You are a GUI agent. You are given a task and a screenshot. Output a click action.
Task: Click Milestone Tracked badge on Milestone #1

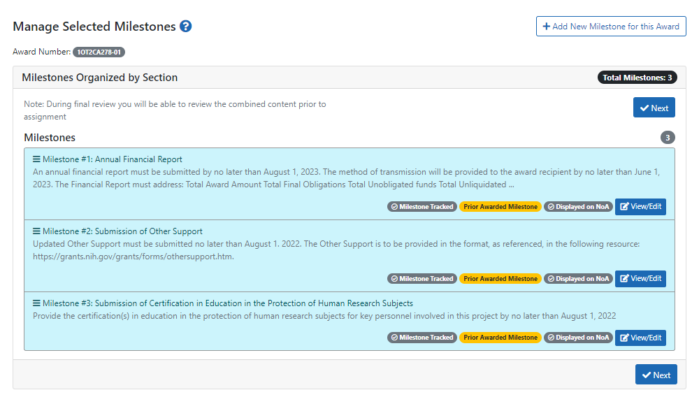point(421,206)
